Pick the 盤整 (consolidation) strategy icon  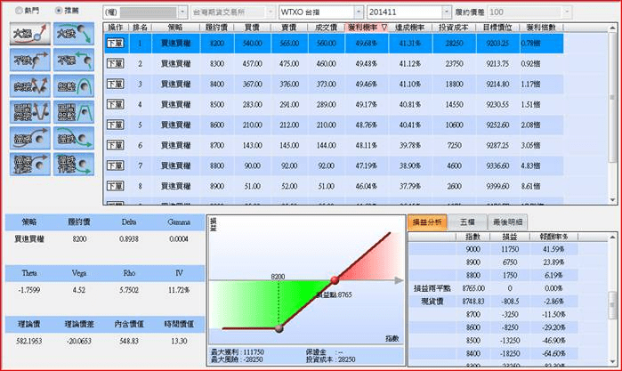[76, 85]
